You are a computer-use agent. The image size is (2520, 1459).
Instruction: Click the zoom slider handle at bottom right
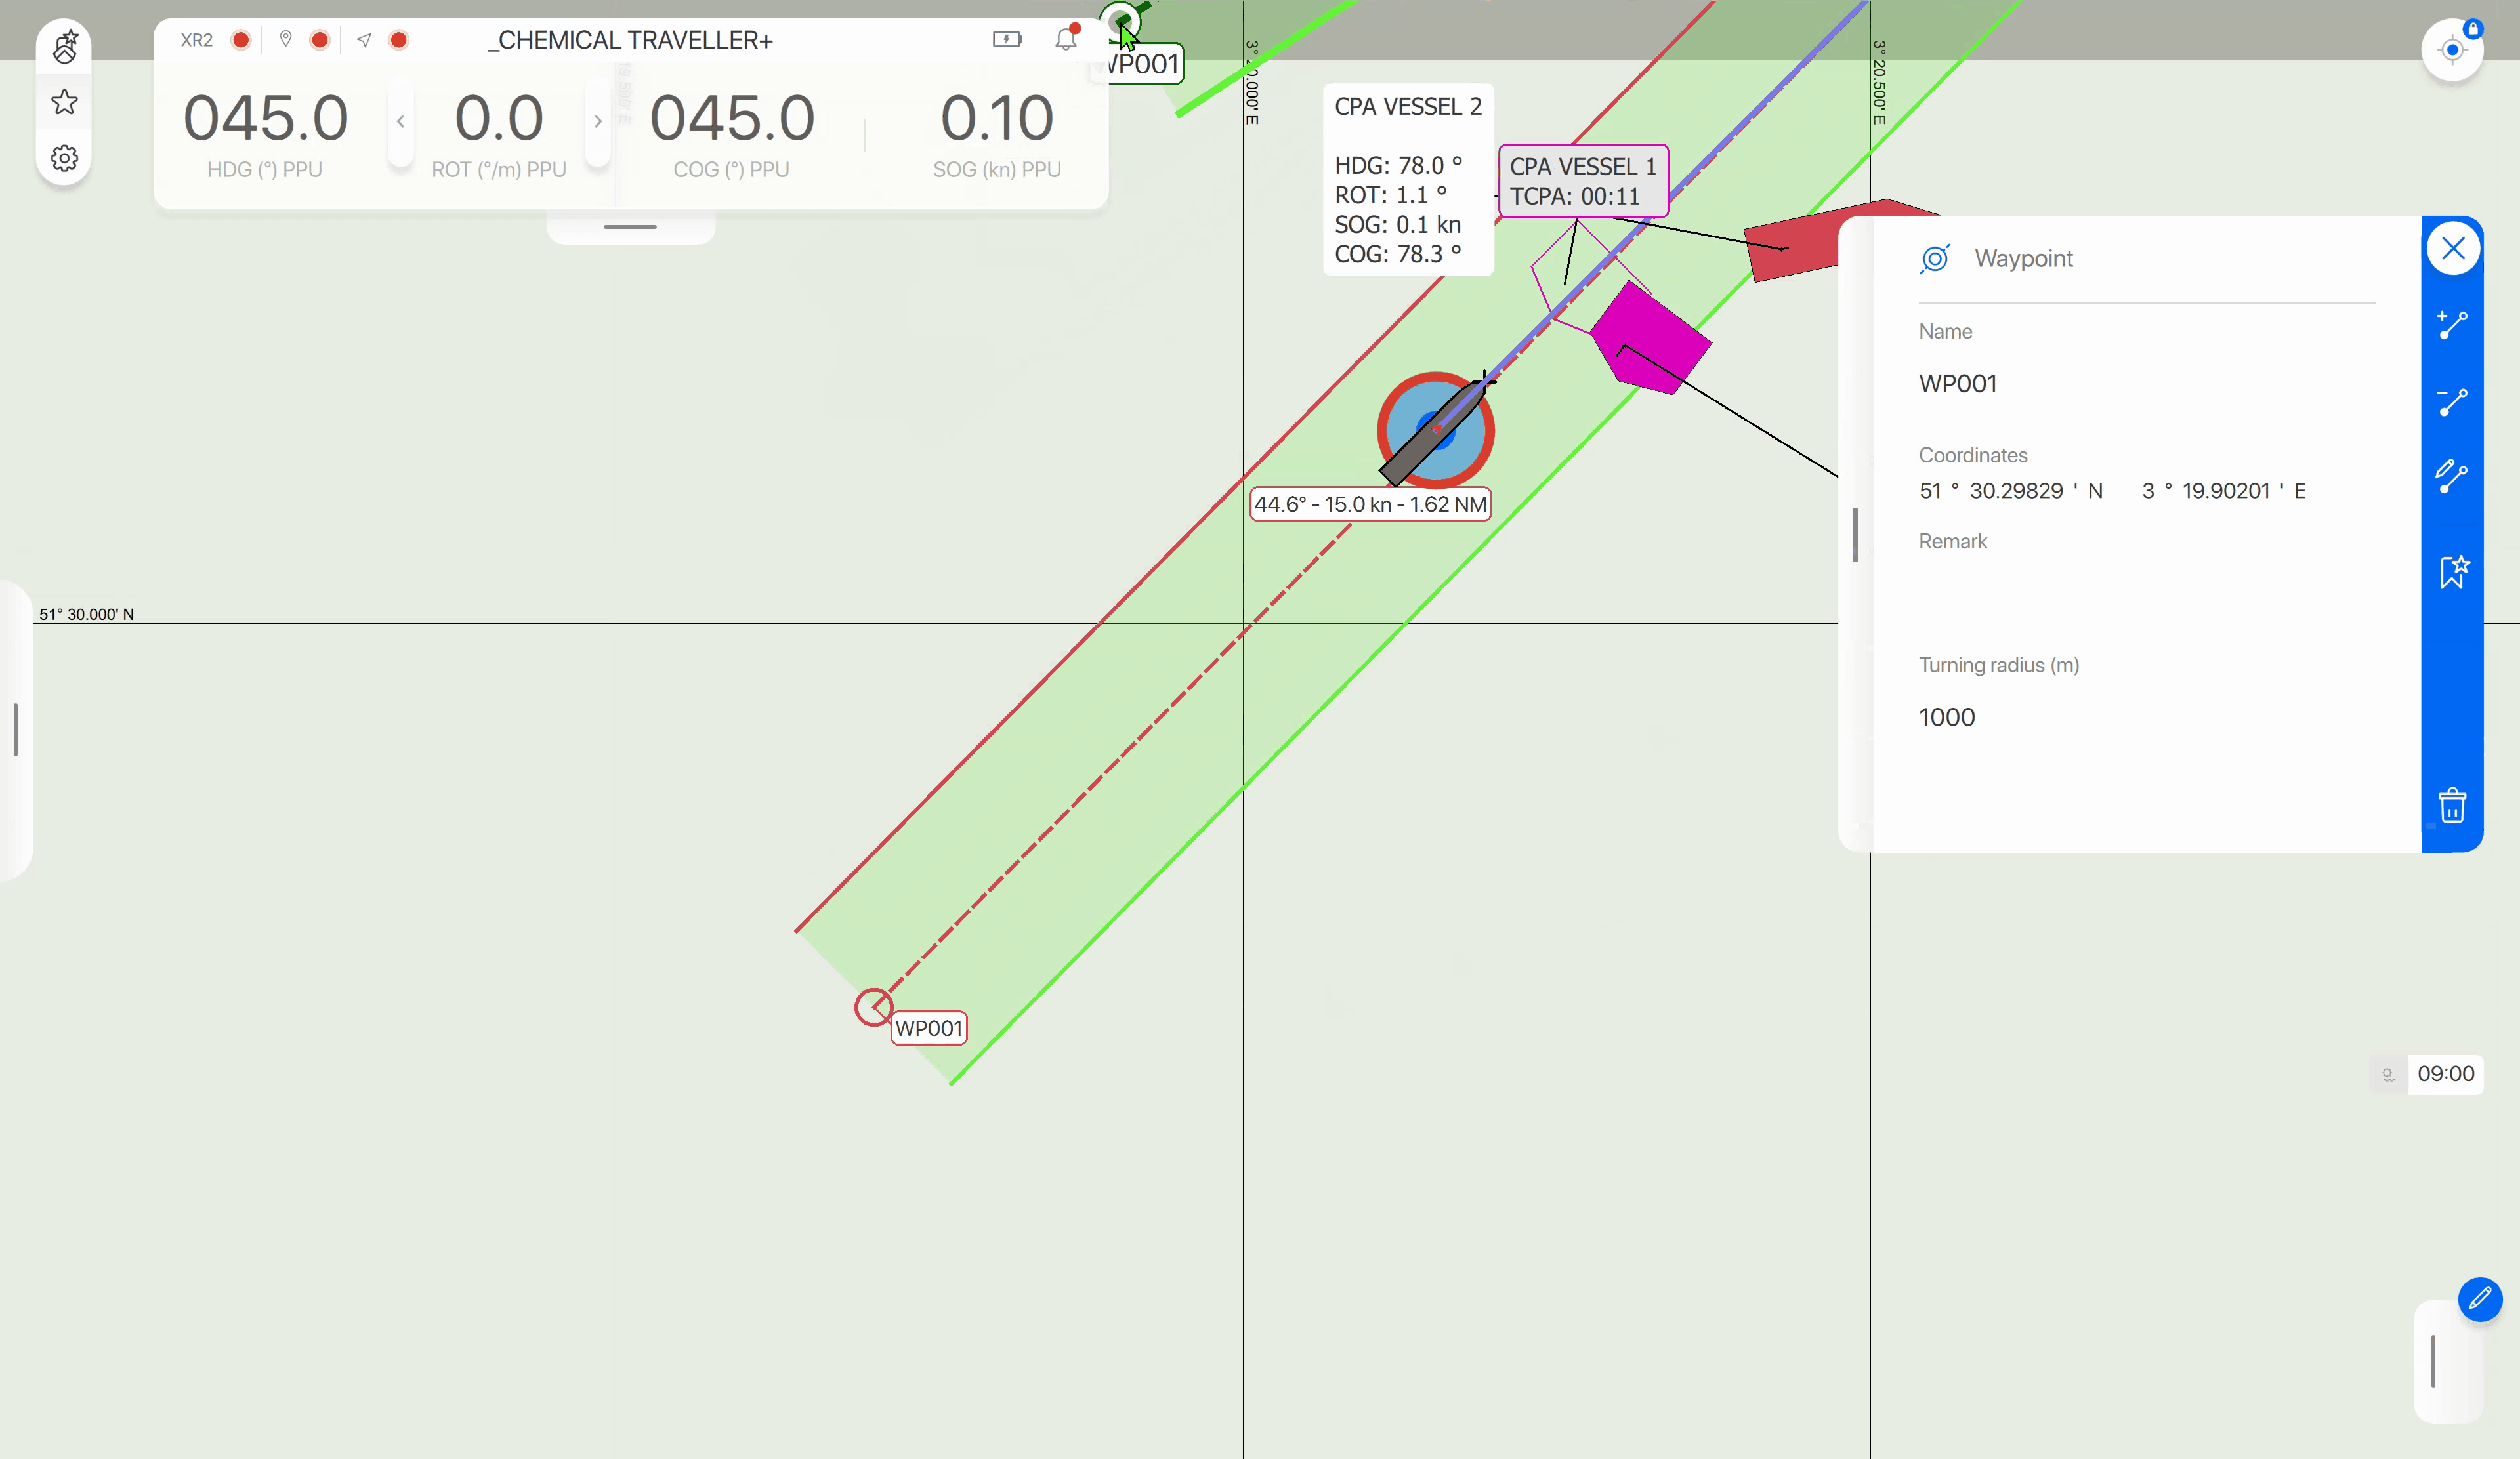point(2432,1361)
